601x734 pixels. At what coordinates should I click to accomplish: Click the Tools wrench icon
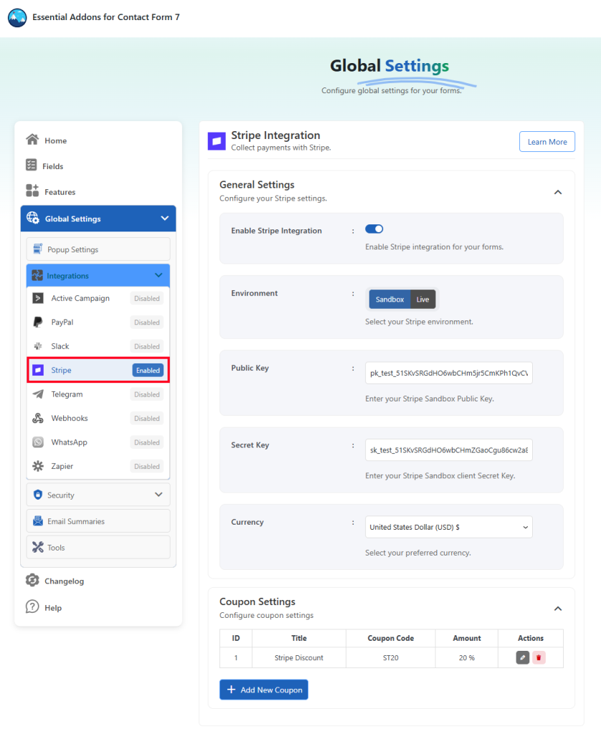pyautogui.click(x=37, y=547)
